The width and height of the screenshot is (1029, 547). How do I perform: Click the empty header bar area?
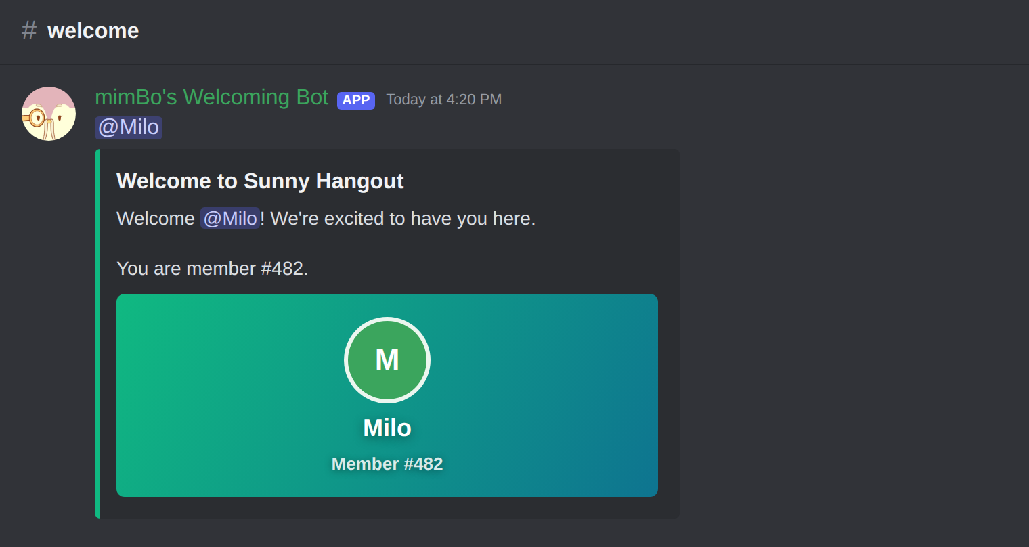[582, 31]
